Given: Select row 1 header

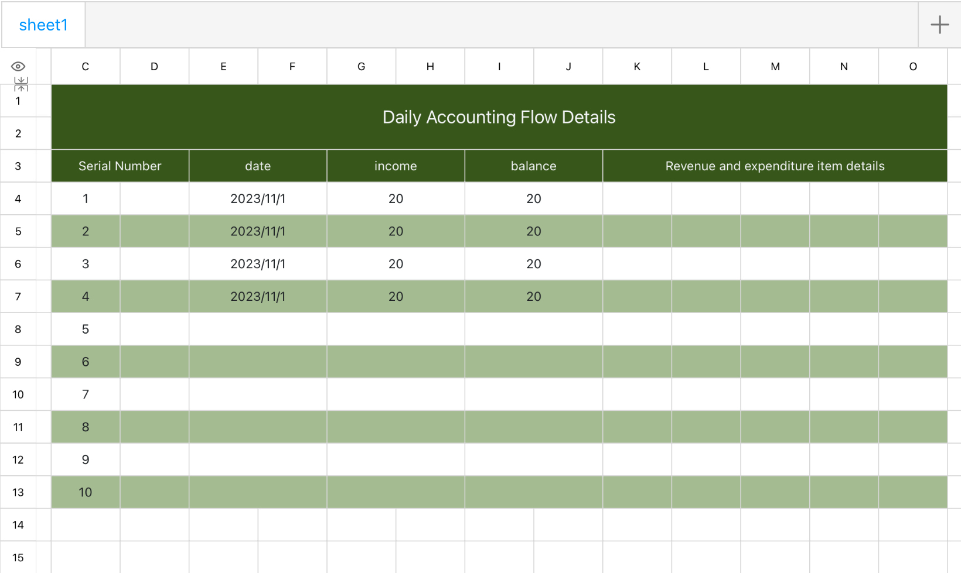Looking at the screenshot, I should click(x=18, y=101).
